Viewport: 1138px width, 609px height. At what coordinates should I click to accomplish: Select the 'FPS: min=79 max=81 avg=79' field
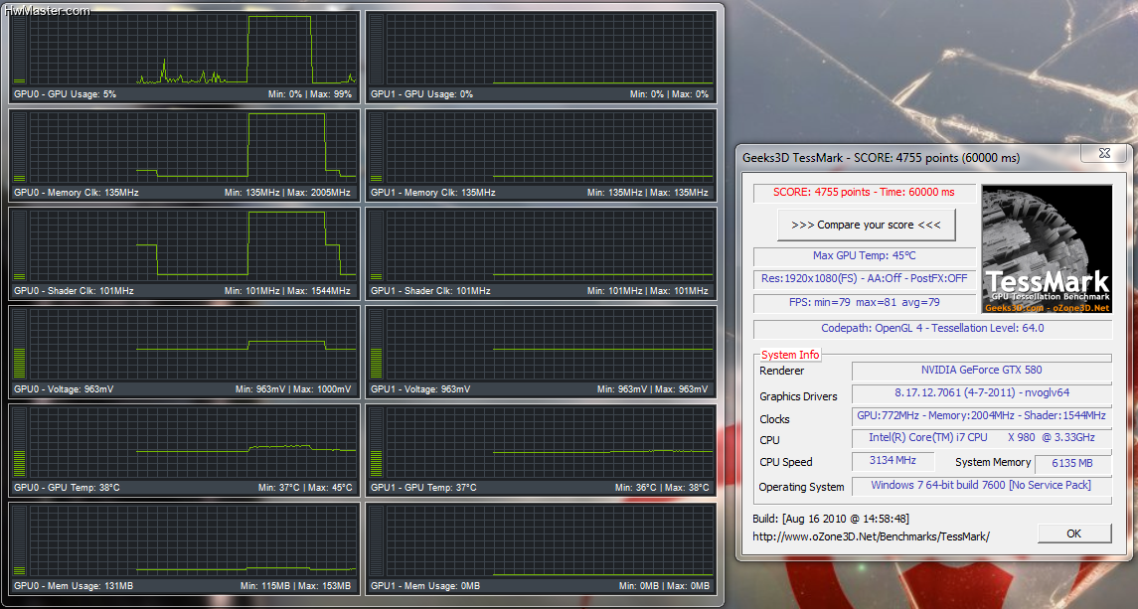(865, 302)
